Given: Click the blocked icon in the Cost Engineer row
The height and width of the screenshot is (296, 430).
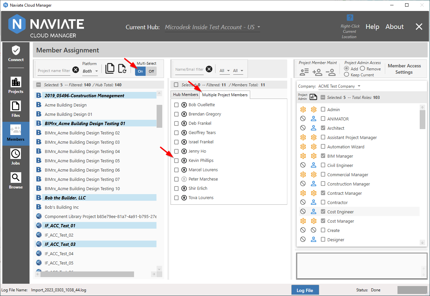Looking at the screenshot, I should coord(303,212).
